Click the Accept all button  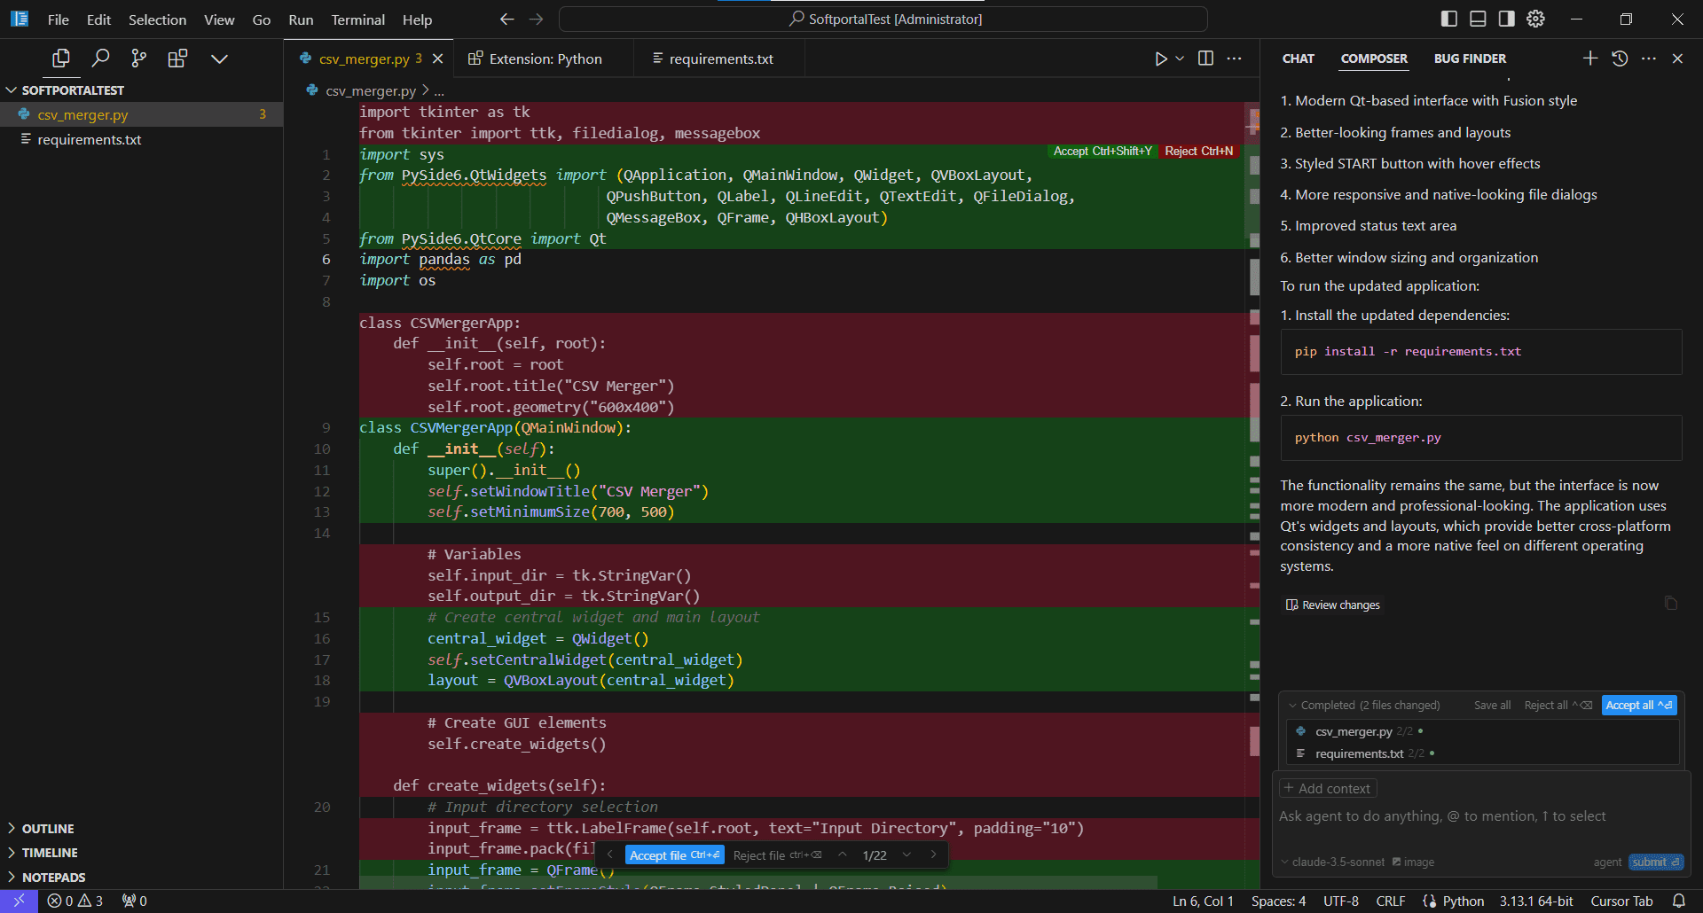[x=1638, y=705]
